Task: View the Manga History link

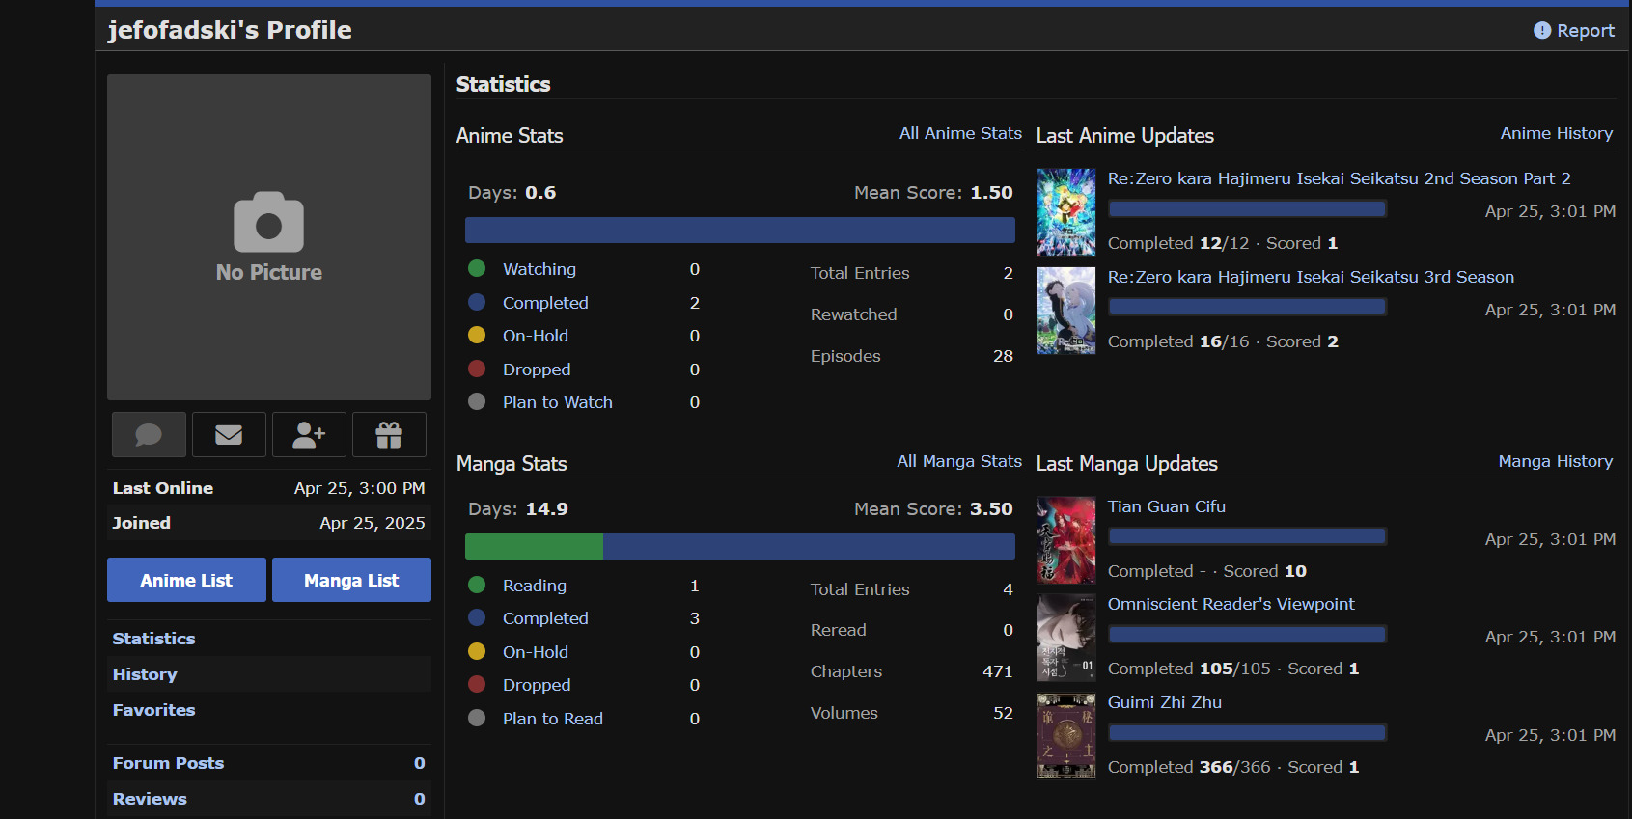Action: pos(1555,461)
